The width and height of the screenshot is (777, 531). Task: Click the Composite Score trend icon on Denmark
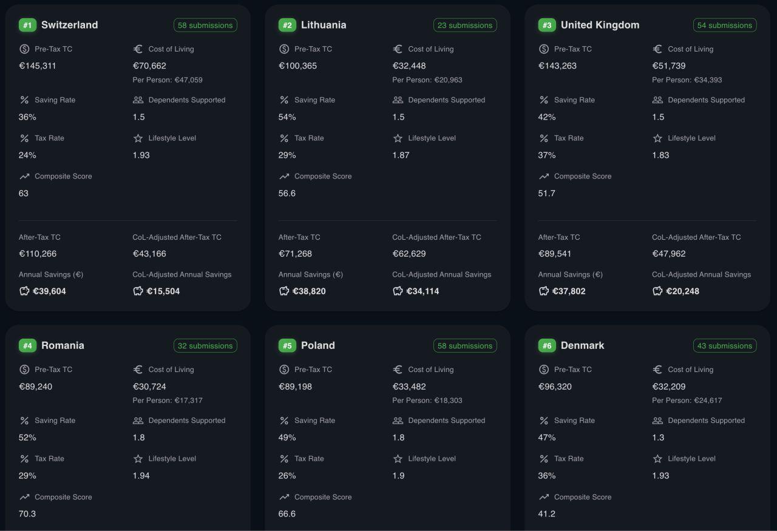coord(543,497)
